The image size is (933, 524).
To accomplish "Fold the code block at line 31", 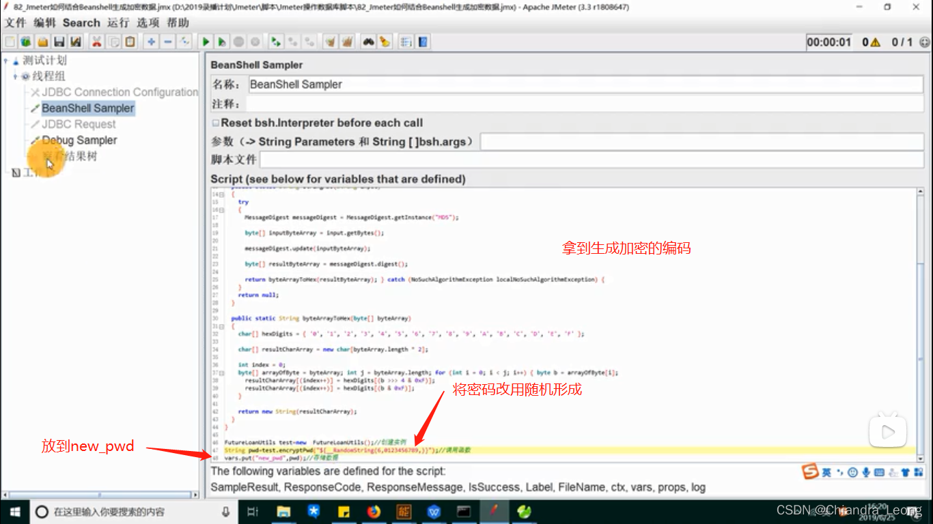I will (x=221, y=327).
